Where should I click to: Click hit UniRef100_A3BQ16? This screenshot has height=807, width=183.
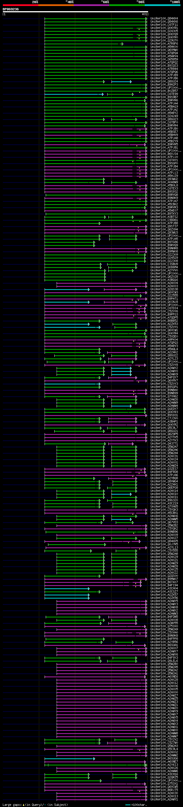(164, 280)
